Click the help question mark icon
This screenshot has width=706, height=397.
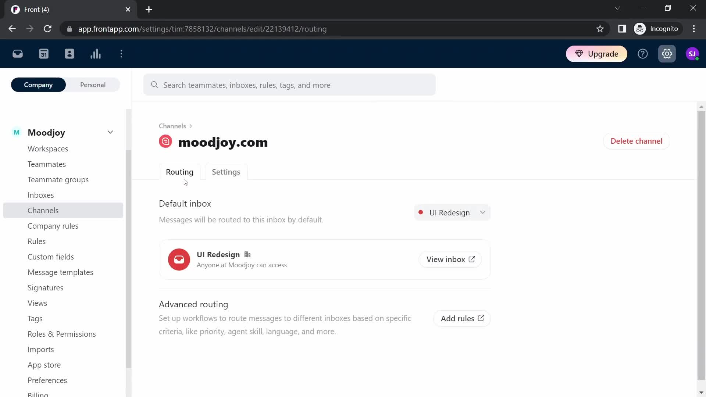643,54
